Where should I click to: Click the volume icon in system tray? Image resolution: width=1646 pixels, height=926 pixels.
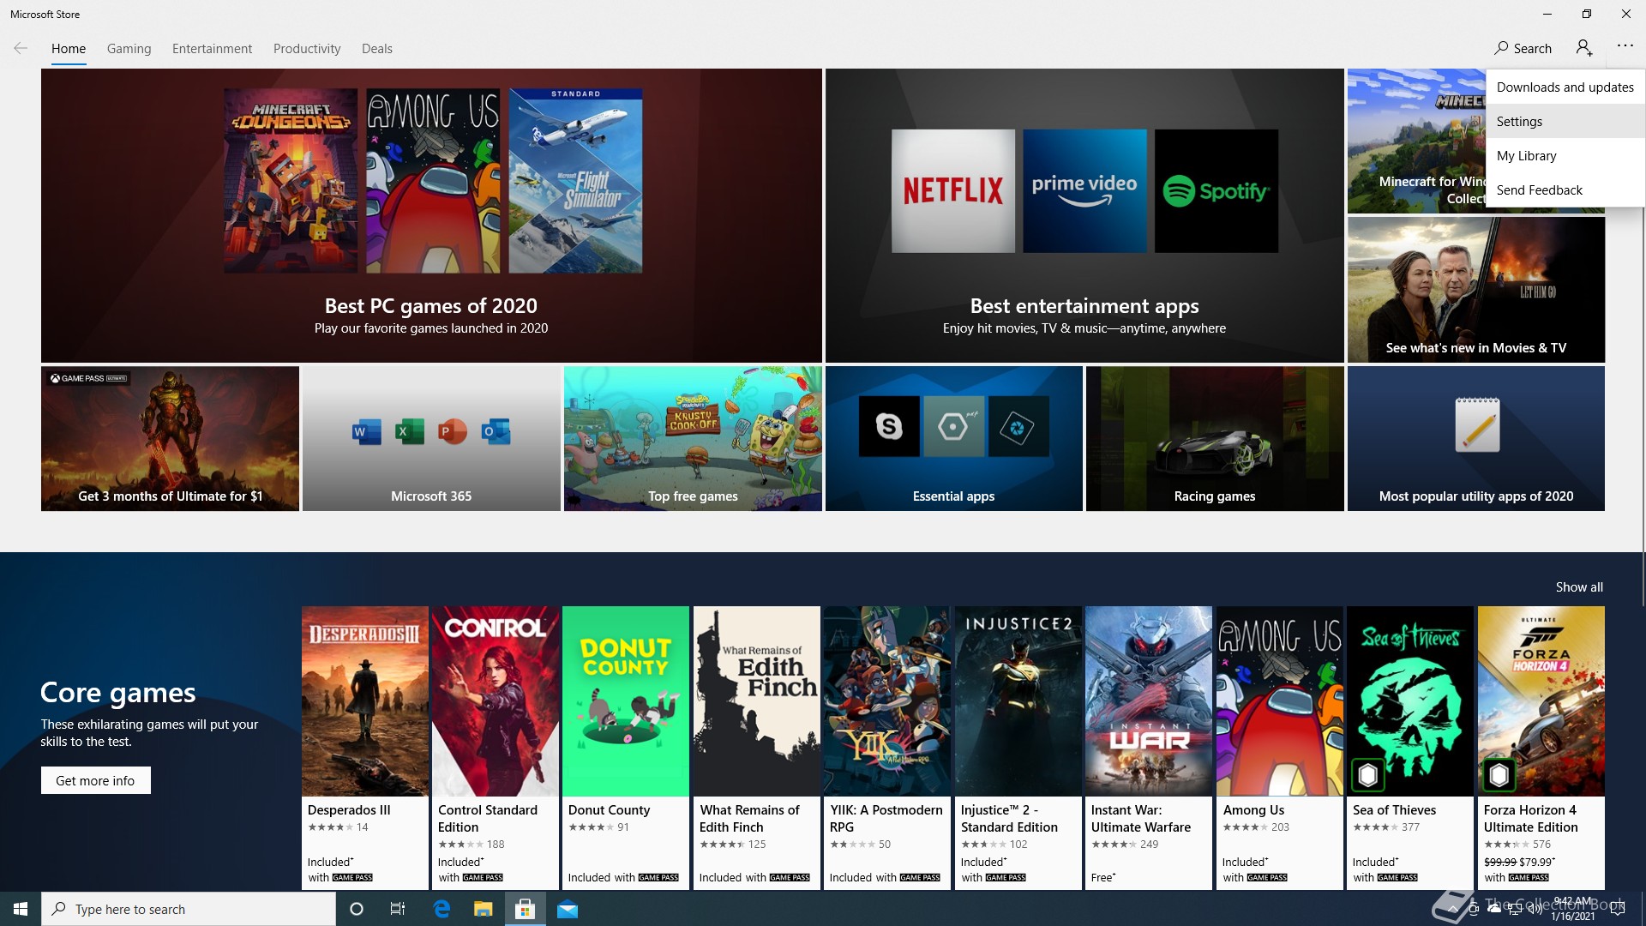(x=1535, y=909)
